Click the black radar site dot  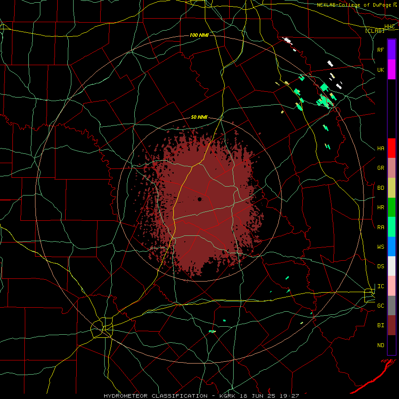click(200, 199)
